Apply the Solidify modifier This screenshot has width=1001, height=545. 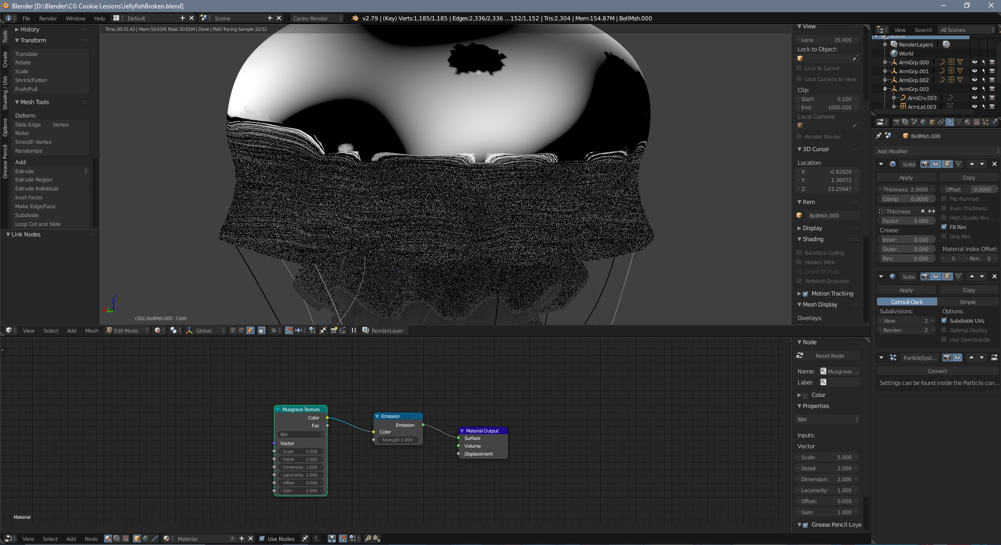click(x=905, y=177)
